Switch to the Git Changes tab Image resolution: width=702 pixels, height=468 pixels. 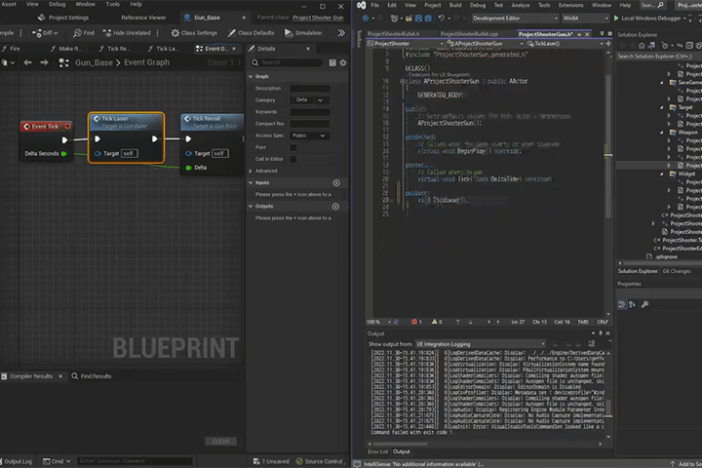676,271
